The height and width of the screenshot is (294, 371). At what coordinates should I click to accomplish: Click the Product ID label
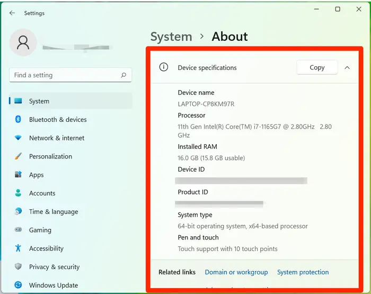[193, 192]
